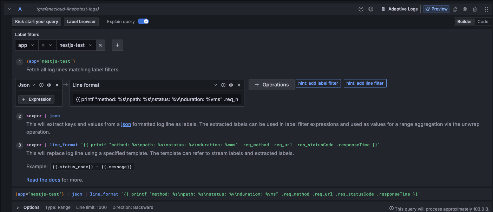This screenshot has width=493, height=212.
Task: Click the query processing size estimate text
Action: point(442,209)
